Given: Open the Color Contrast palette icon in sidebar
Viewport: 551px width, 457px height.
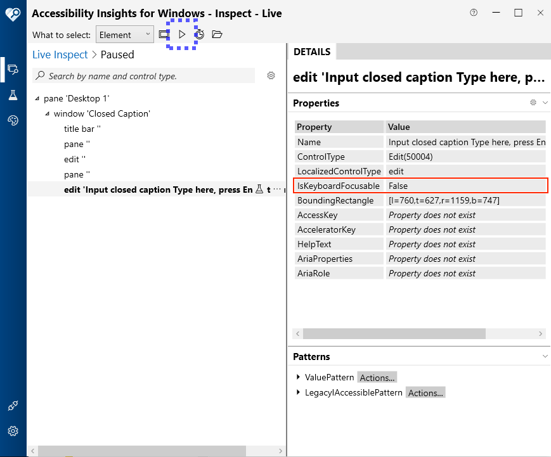Looking at the screenshot, I should (13, 120).
